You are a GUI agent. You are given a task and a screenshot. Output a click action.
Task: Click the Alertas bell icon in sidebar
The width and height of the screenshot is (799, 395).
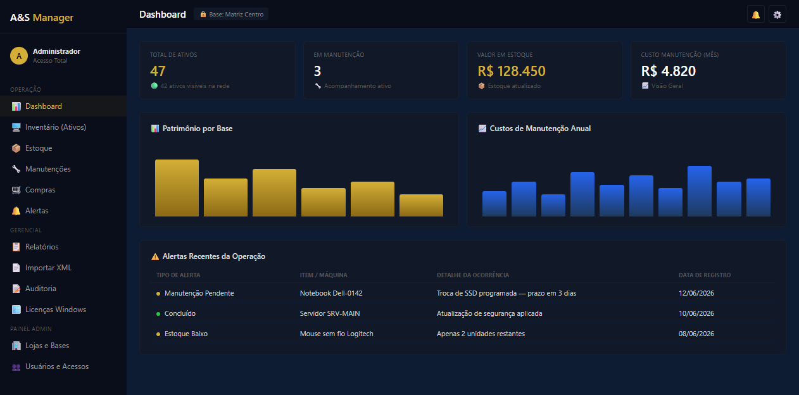pos(16,211)
